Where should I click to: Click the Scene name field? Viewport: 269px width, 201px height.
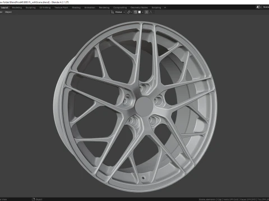(x=266, y=7)
